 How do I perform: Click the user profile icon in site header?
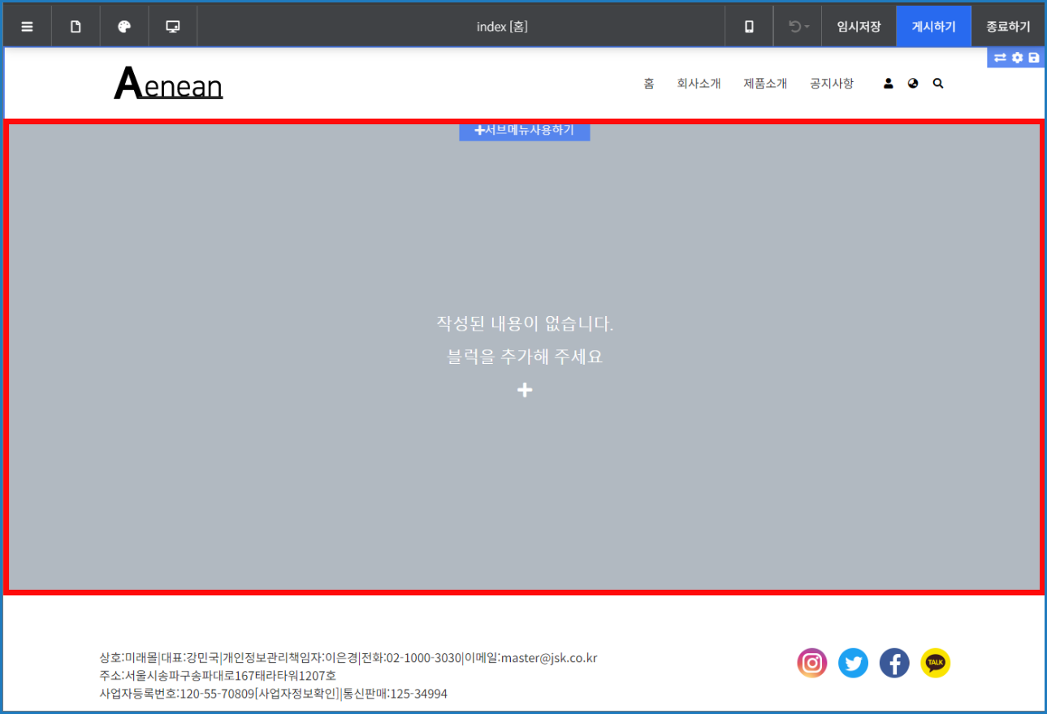point(888,84)
